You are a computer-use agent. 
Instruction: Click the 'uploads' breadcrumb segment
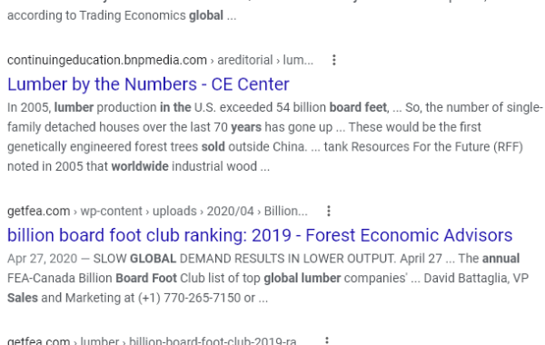click(174, 211)
